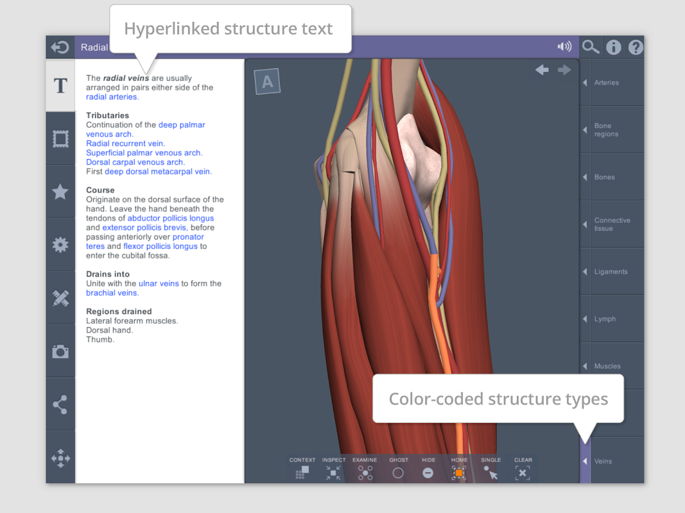This screenshot has height=513, width=685.
Task: Toggle the Hide tool
Action: [428, 473]
